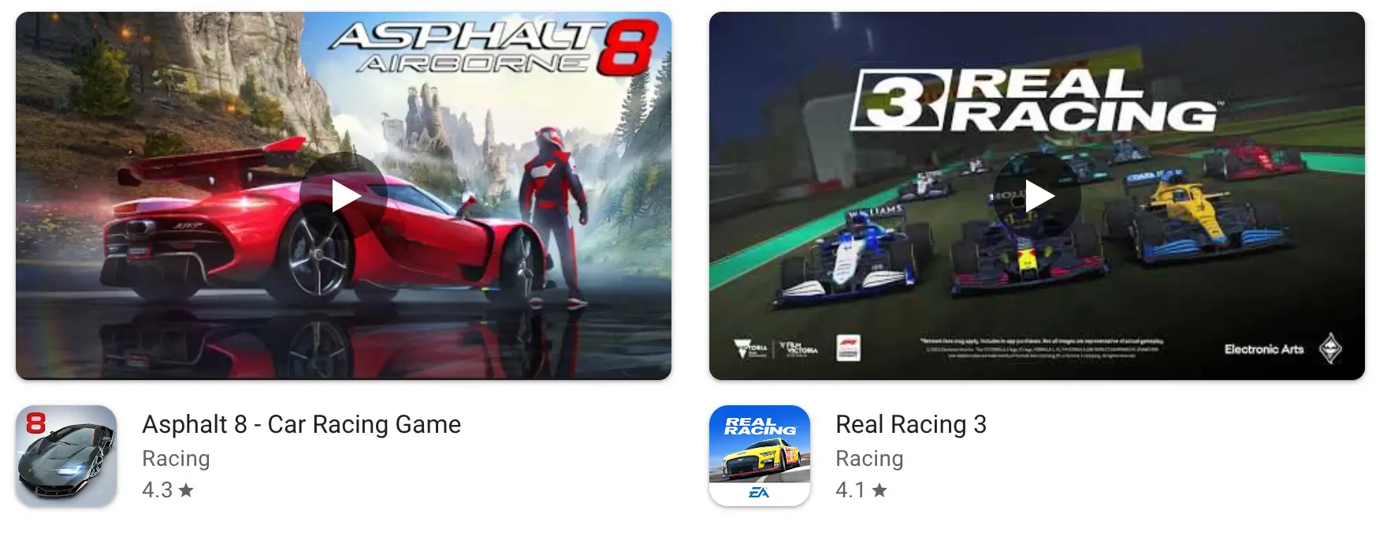Image resolution: width=1376 pixels, height=543 pixels.
Task: Play the Real Racing 3 trailer video
Action: (1037, 196)
